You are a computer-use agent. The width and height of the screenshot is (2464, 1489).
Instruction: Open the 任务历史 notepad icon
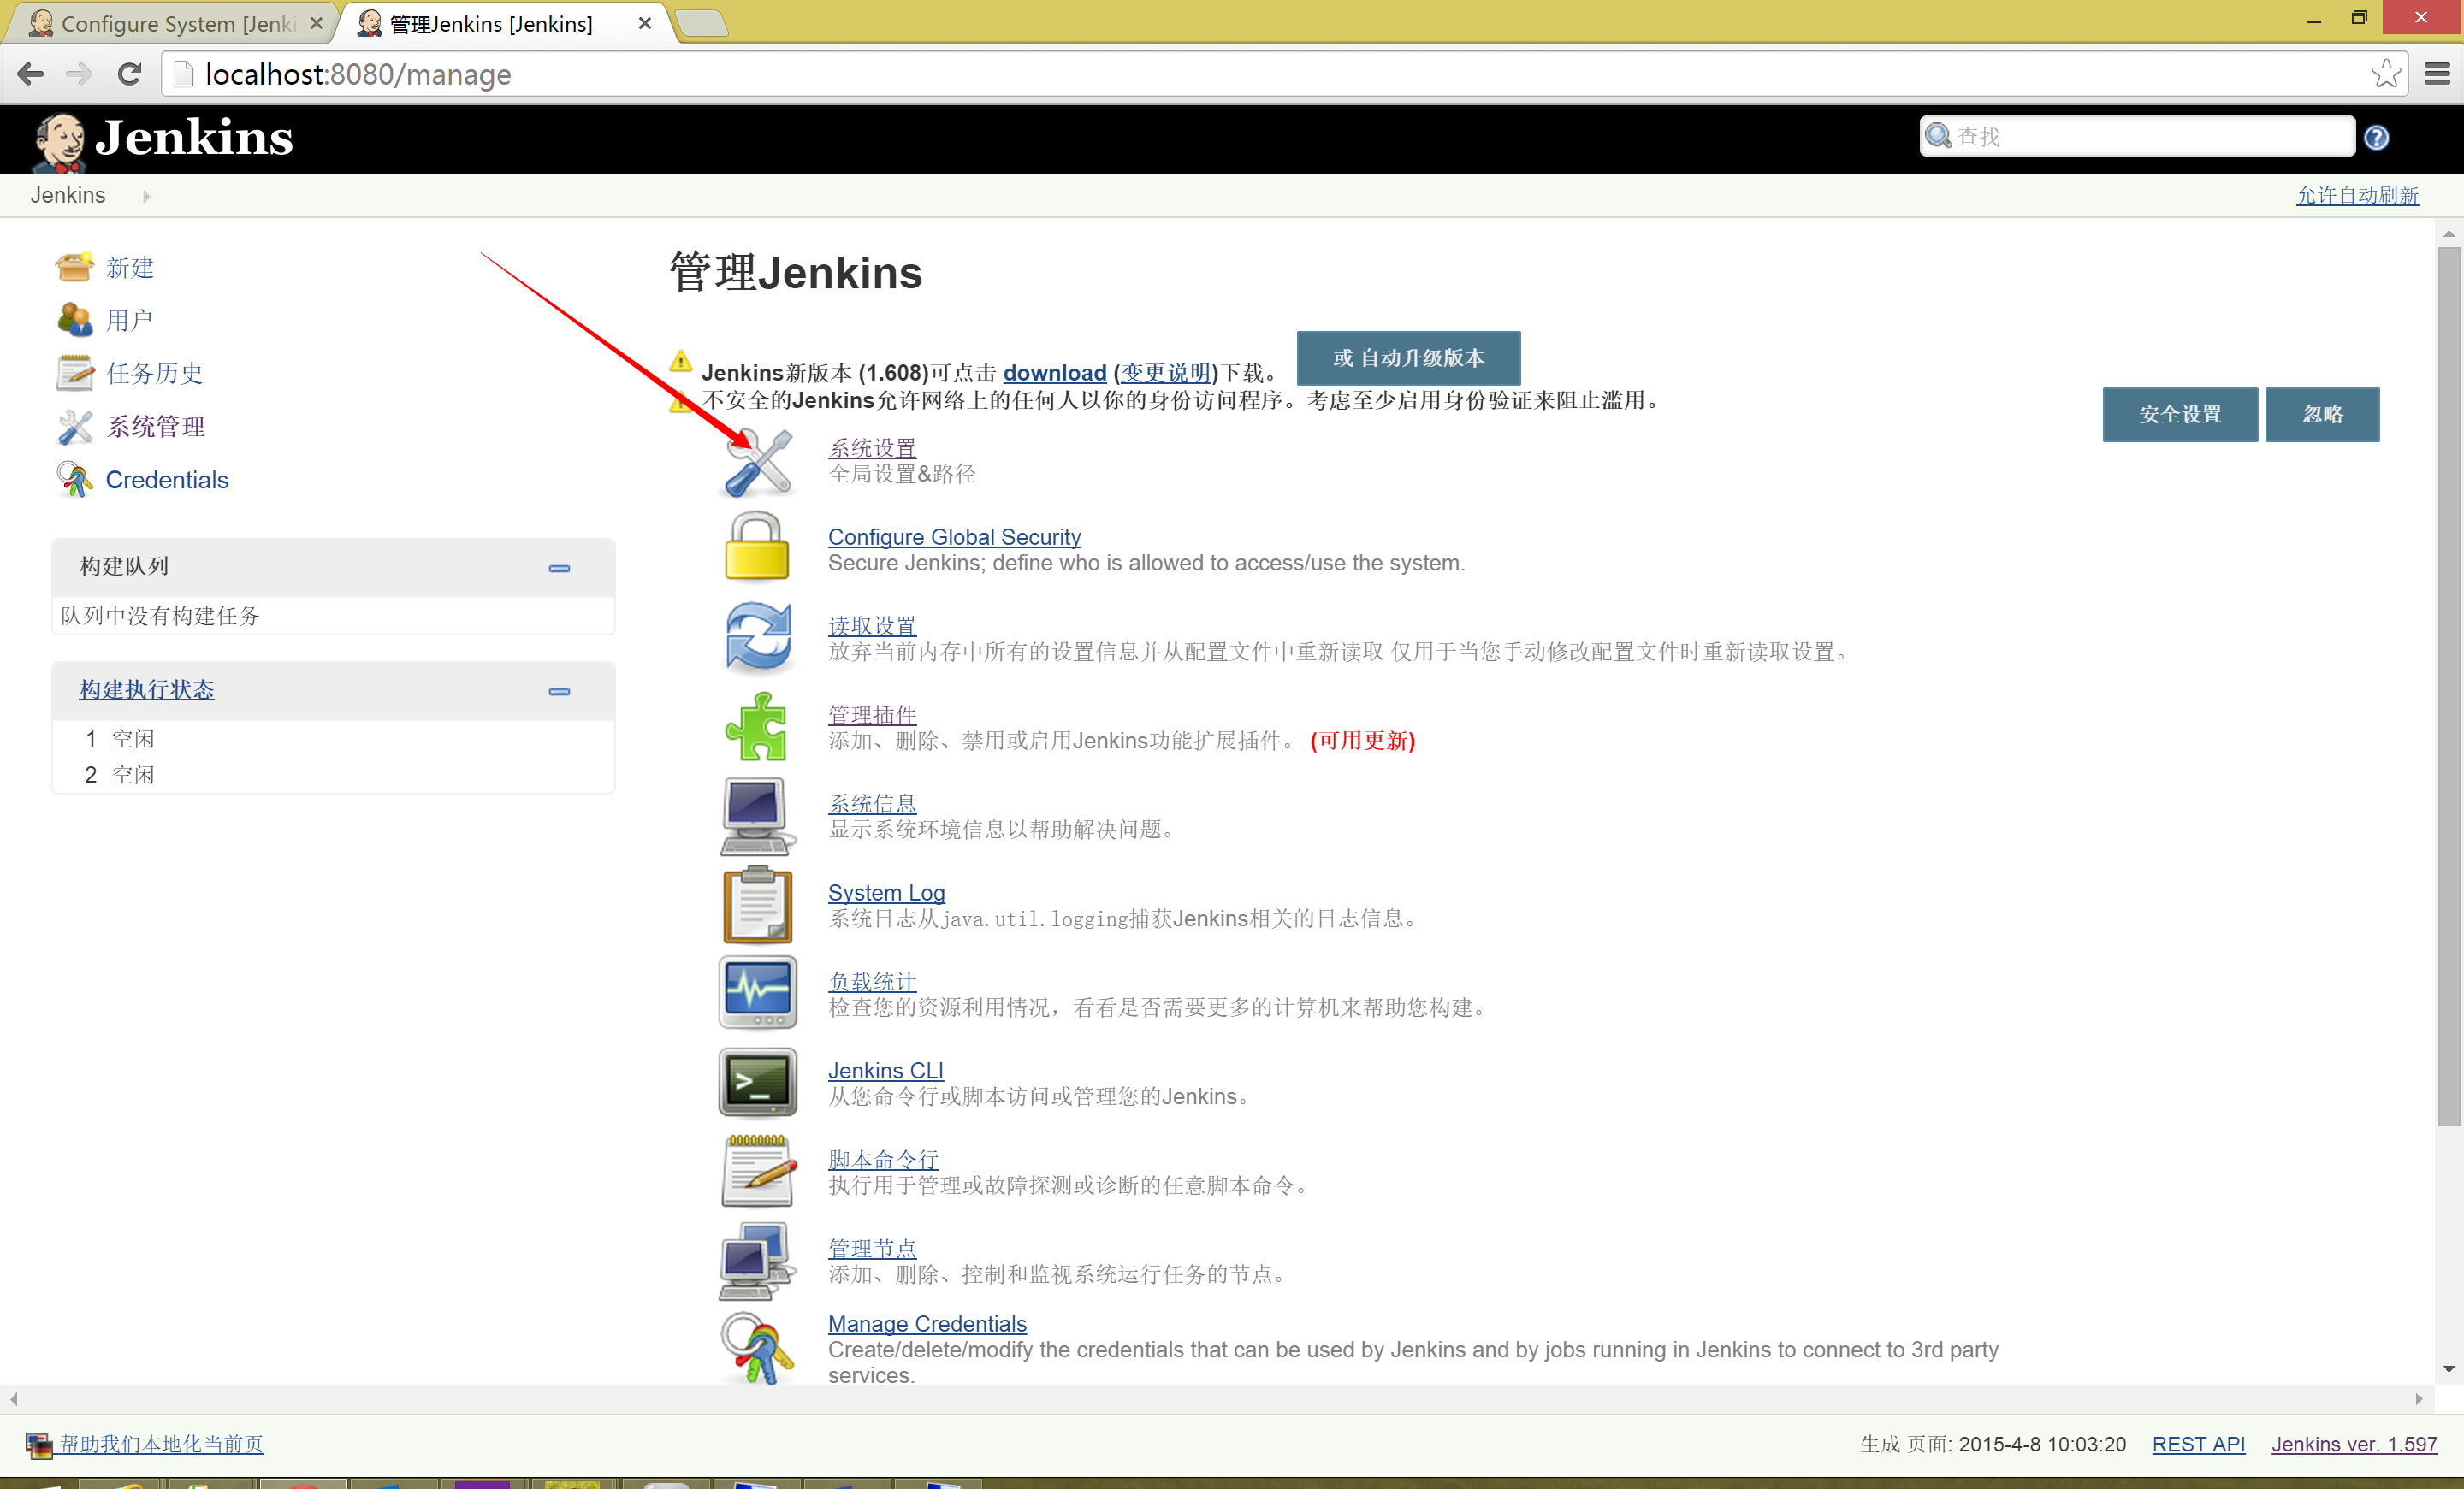coord(74,373)
